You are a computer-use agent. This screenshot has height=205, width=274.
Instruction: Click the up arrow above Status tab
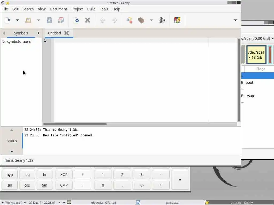(12, 130)
